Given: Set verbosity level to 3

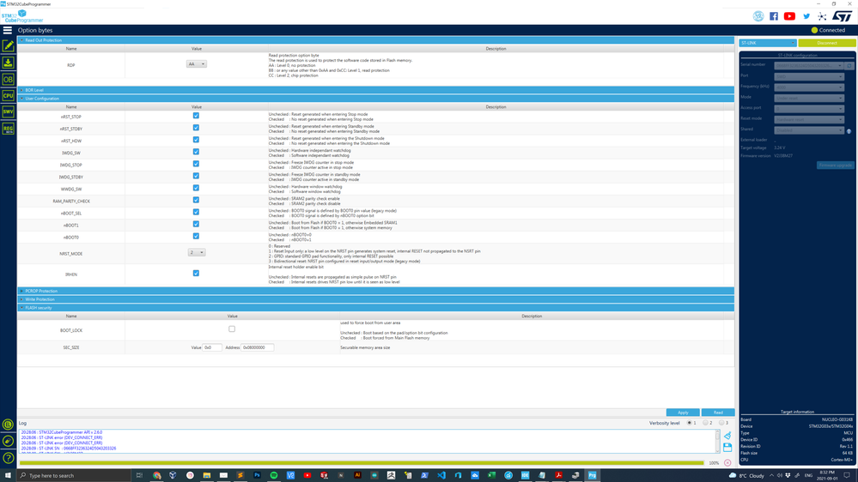Looking at the screenshot, I should point(721,423).
